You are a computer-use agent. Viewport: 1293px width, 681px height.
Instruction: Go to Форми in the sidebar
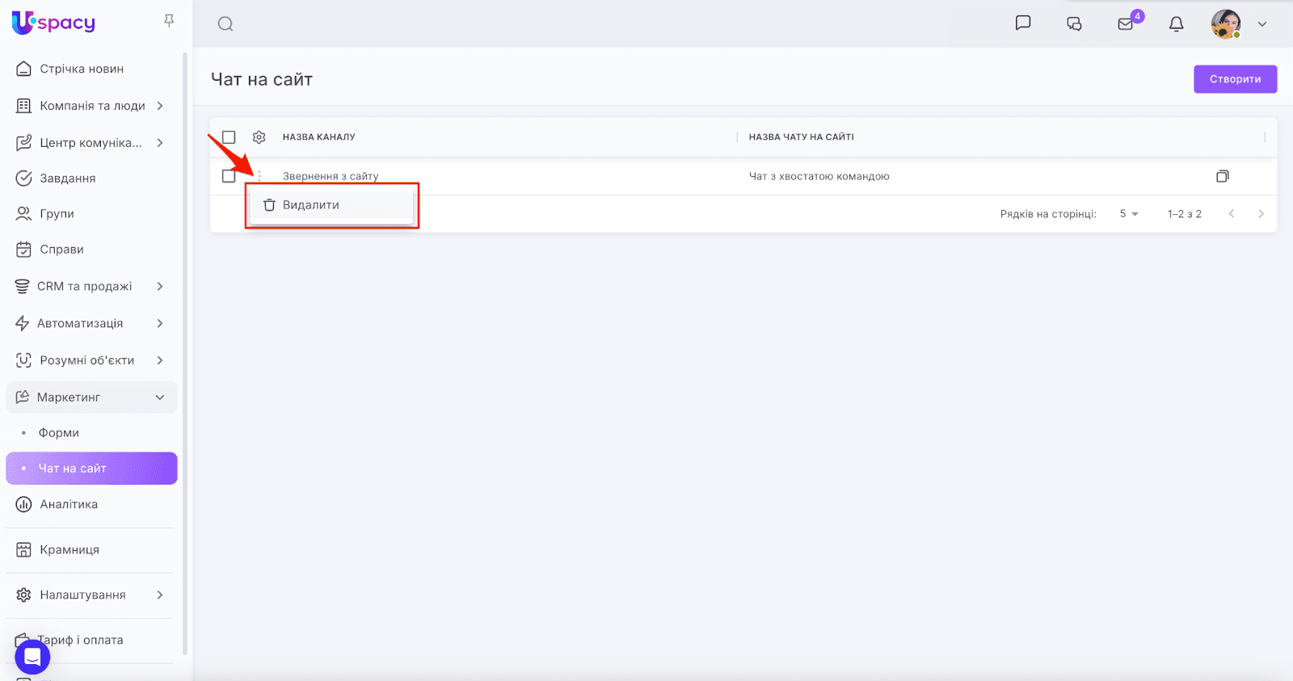click(59, 433)
